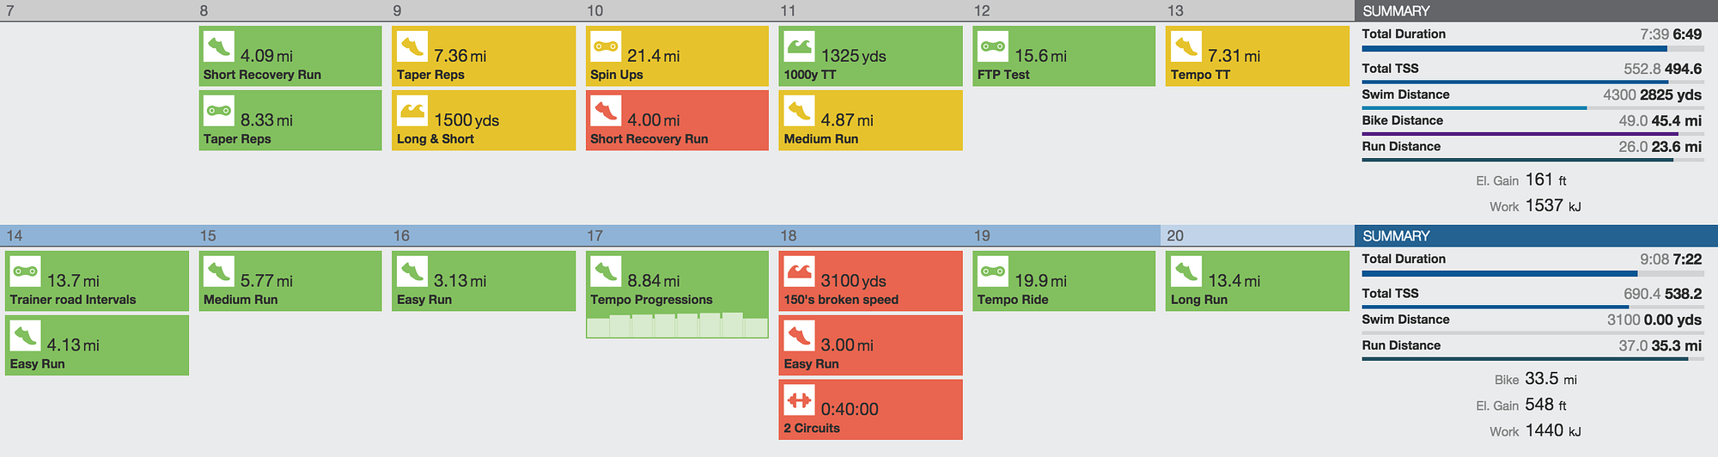Select the day 17 header in calendar
The image size is (1718, 457).
(677, 235)
